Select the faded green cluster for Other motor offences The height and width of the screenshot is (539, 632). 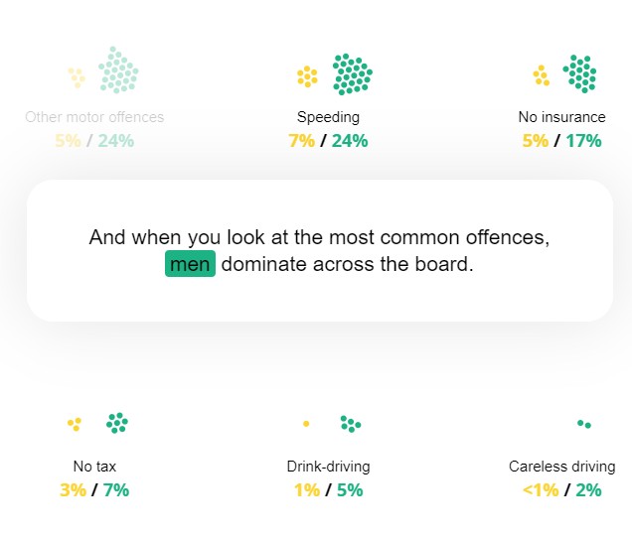pyautogui.click(x=118, y=69)
